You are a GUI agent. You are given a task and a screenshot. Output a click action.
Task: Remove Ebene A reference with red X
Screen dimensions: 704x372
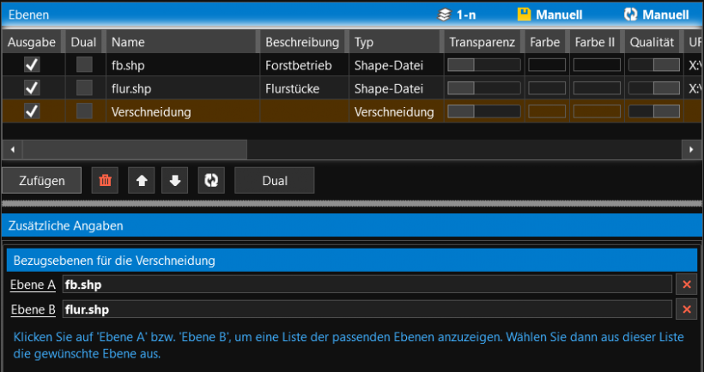click(687, 285)
